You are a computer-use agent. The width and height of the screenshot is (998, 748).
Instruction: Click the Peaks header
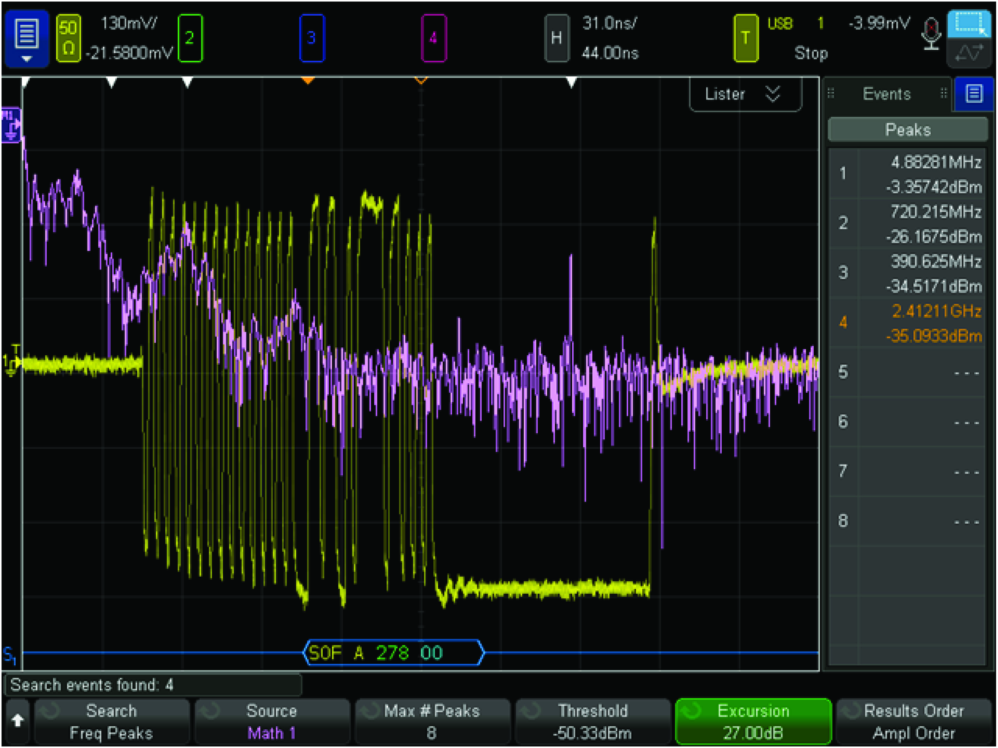point(908,130)
